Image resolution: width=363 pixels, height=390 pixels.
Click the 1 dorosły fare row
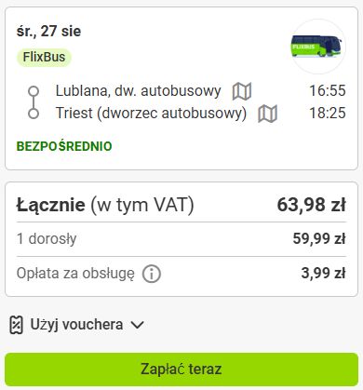tap(181, 239)
